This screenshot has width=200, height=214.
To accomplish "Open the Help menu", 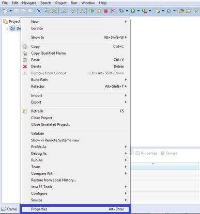I will (x=103, y=3).
